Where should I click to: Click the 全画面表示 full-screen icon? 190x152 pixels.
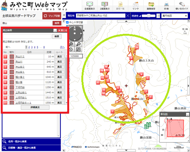pos(90,6)
